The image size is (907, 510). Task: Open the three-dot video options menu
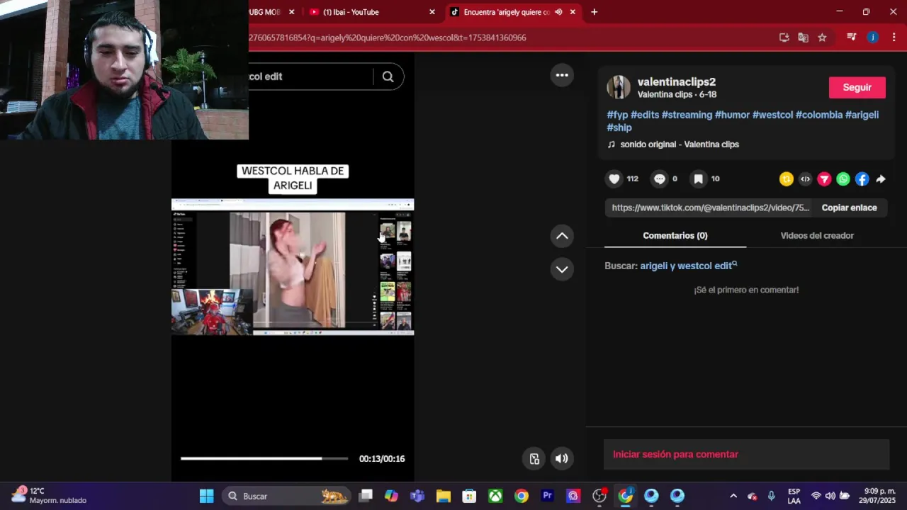[x=562, y=75]
